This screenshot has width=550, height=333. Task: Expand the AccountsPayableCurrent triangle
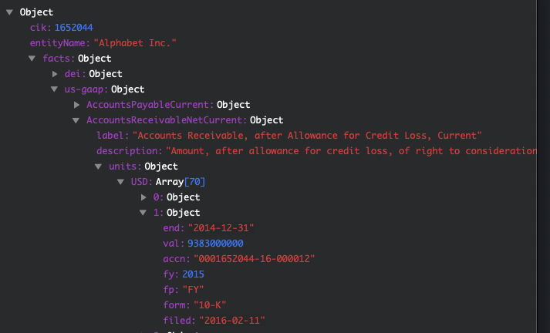pyautogui.click(x=77, y=105)
